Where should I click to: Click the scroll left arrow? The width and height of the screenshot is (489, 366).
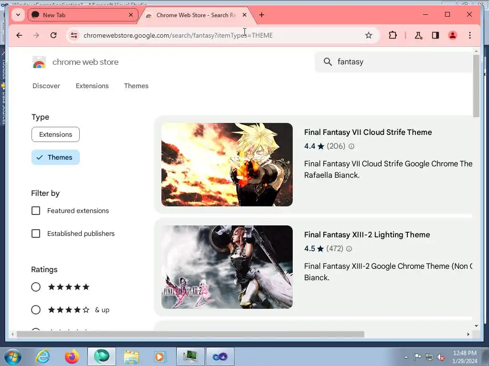click(x=12, y=334)
